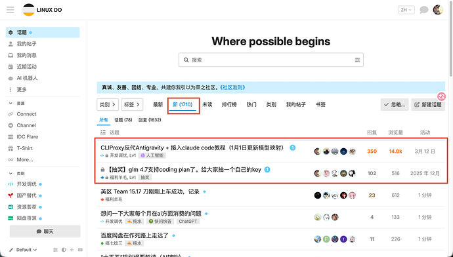Collapse the 资源 sidebar section
453x257 pixels.
pyautogui.click(x=17, y=104)
